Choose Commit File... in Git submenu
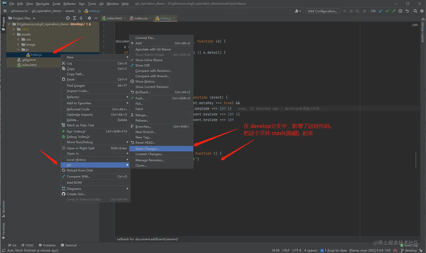The height and width of the screenshot is (253, 426). [x=161, y=38]
